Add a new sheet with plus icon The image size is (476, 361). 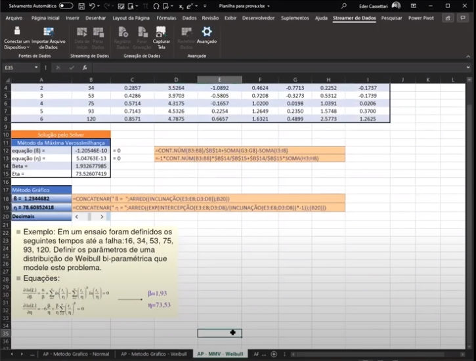click(274, 354)
